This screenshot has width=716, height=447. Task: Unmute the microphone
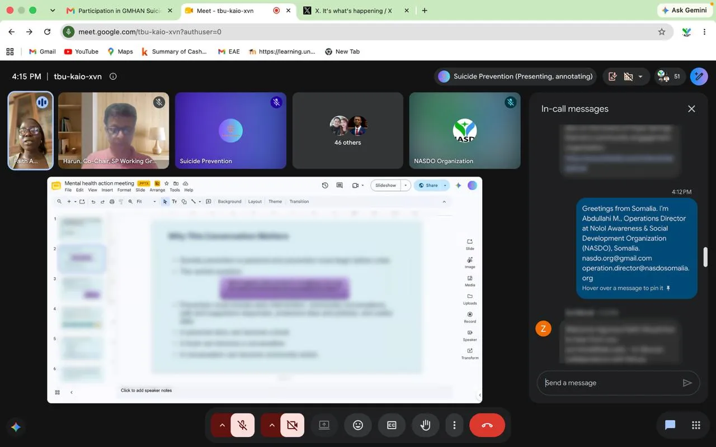pos(243,425)
